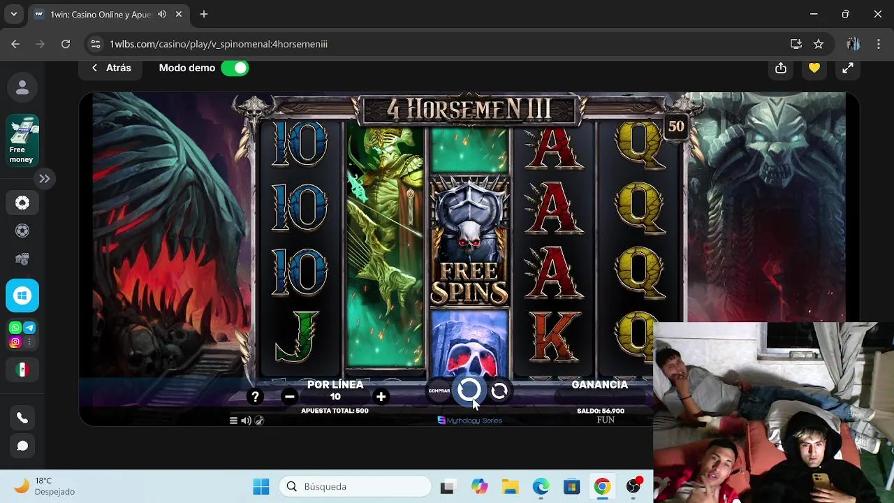Open the Free money promo tile
This screenshot has width=894, height=503.
click(x=22, y=141)
